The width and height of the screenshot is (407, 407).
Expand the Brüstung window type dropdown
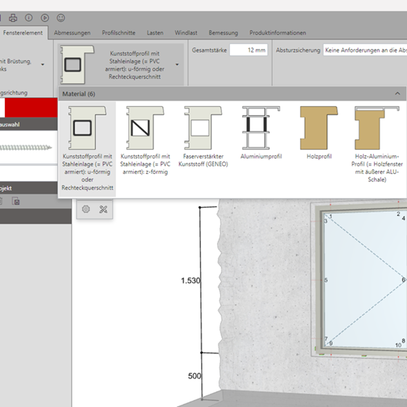click(x=42, y=65)
